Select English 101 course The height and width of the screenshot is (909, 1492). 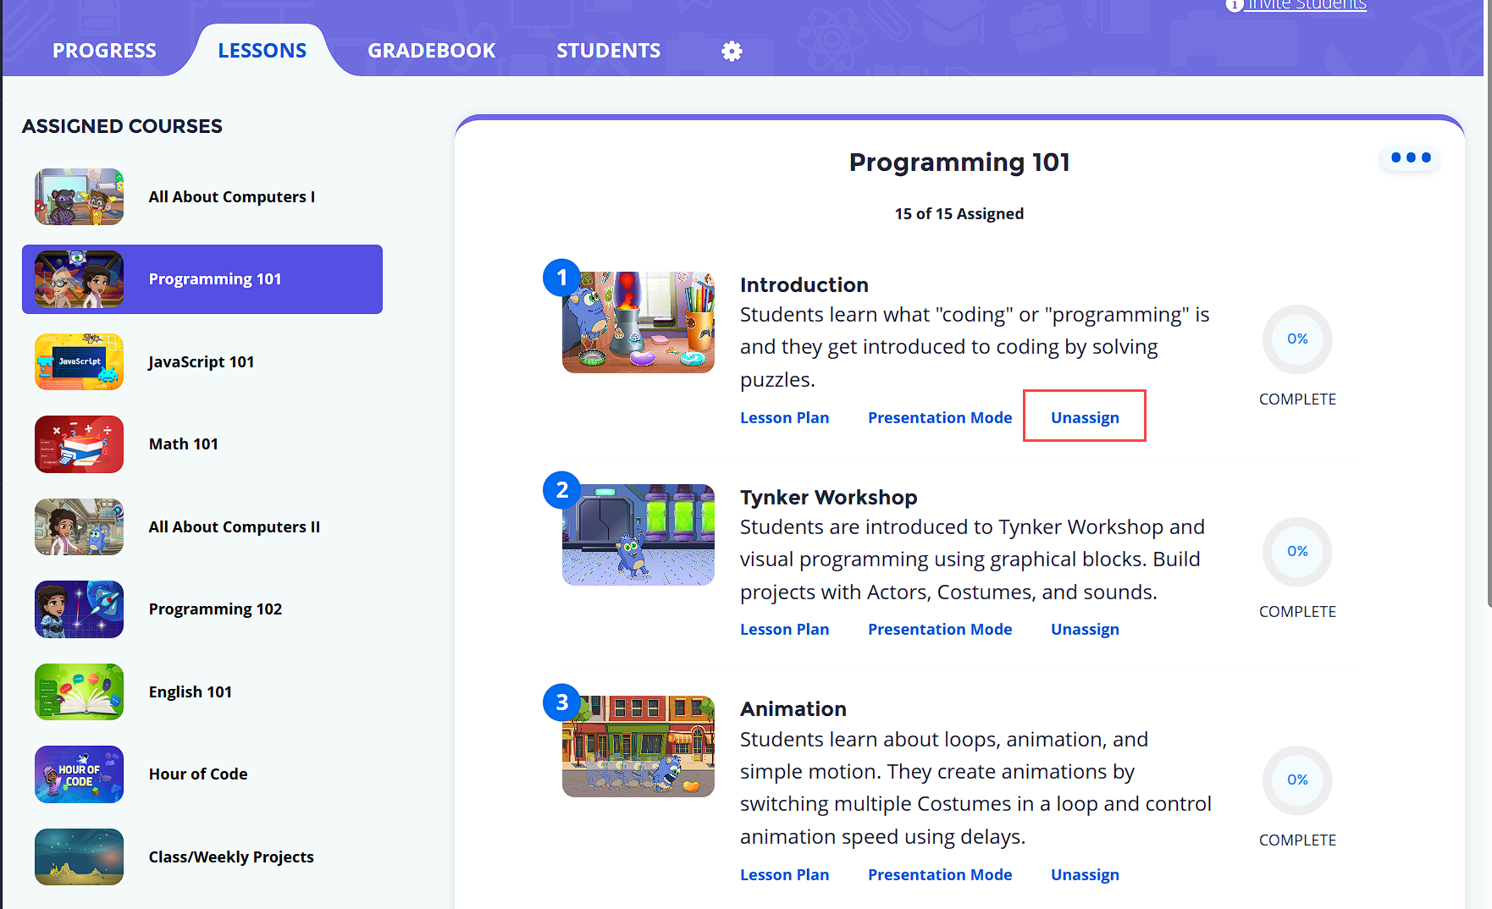pos(202,691)
